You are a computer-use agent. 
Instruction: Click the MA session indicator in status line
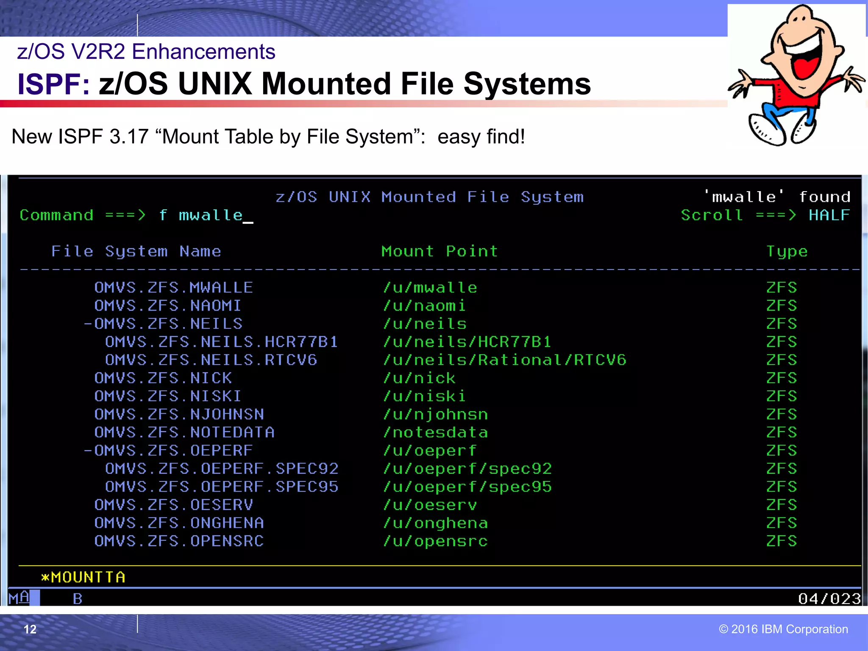pyautogui.click(x=19, y=598)
